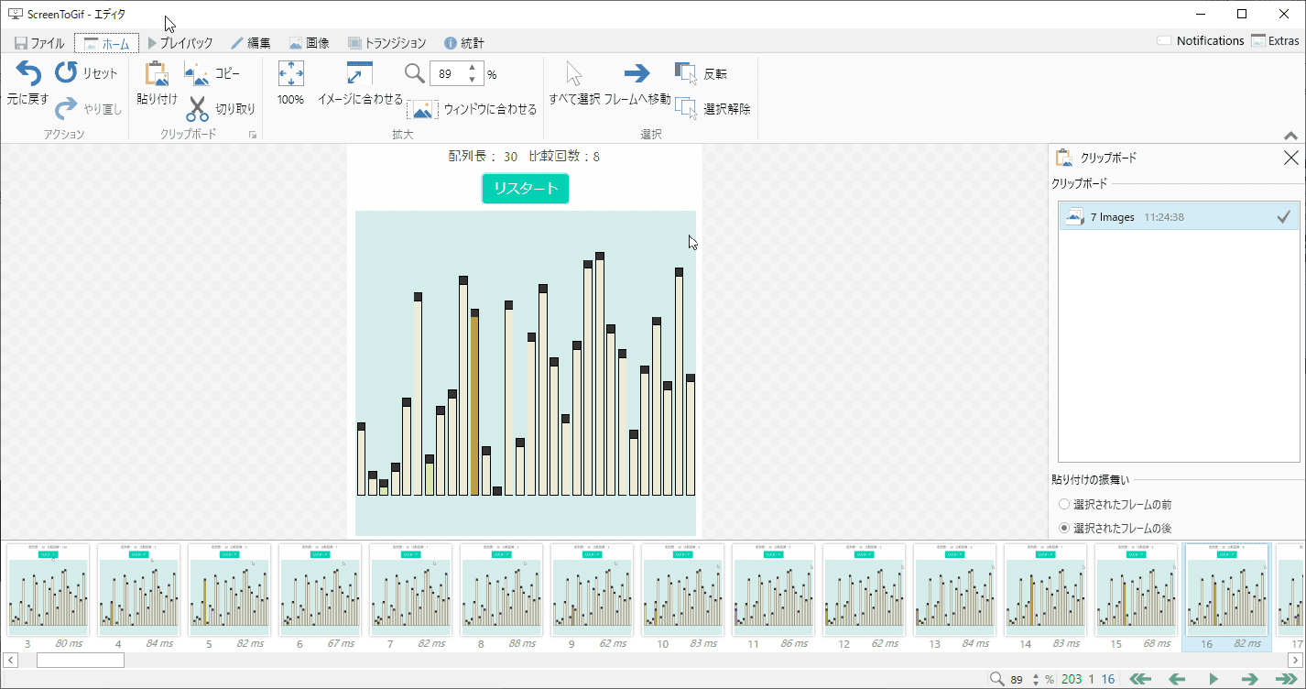
Task: Collapse the ribbon with the chevron
Action: click(1291, 136)
